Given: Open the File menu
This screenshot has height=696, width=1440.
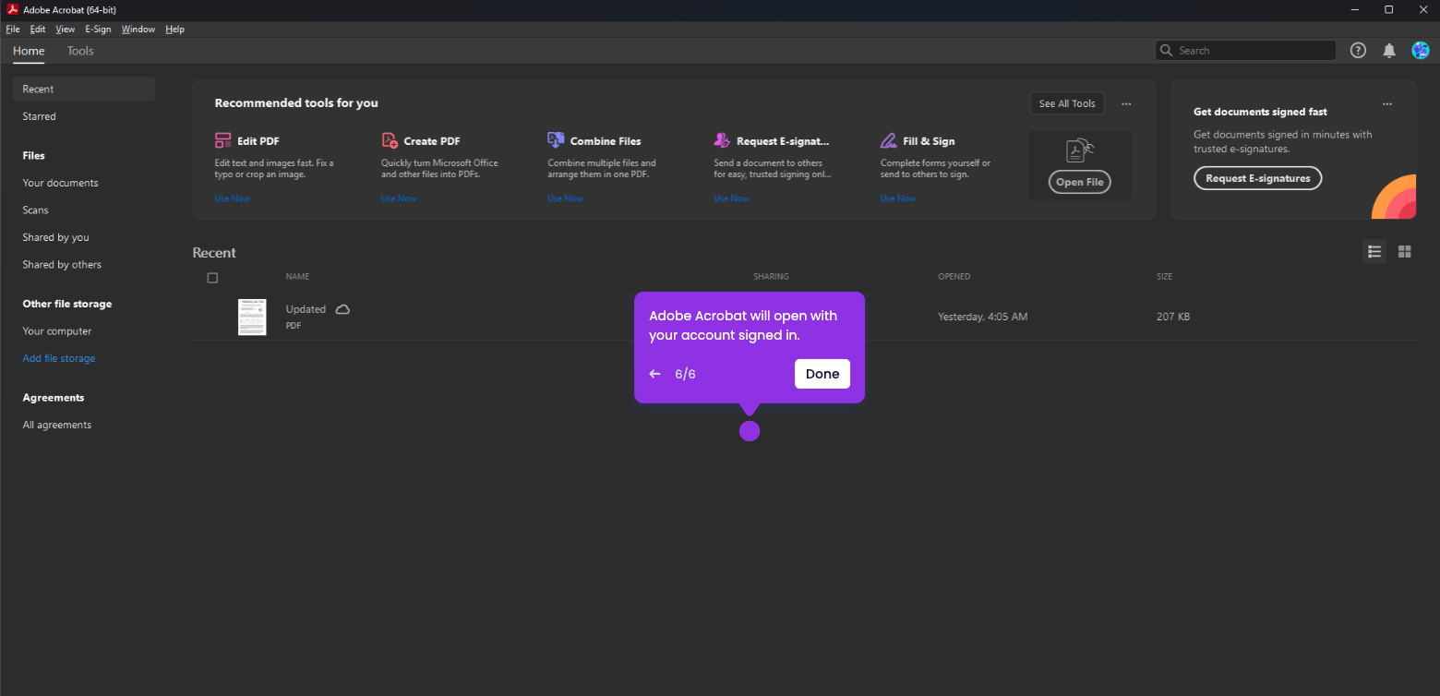Looking at the screenshot, I should pos(13,30).
